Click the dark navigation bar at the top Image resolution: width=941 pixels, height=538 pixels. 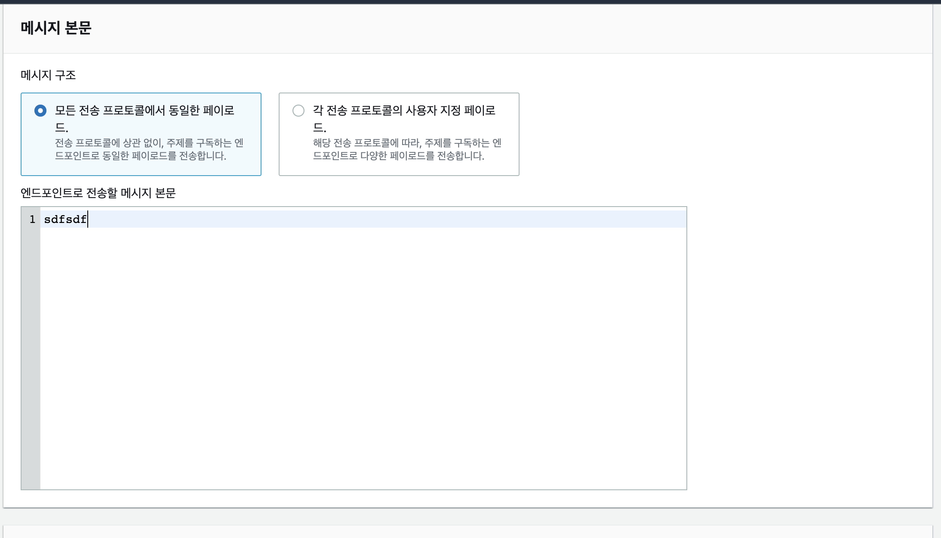pyautogui.click(x=470, y=2)
